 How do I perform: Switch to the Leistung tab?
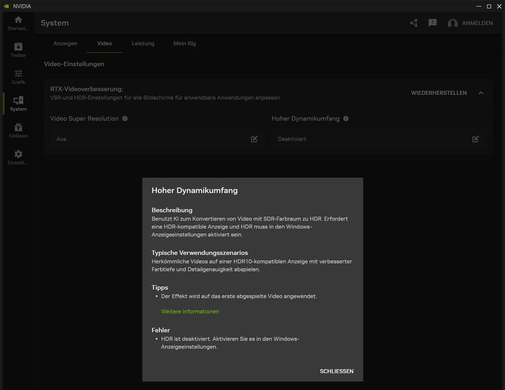(x=143, y=43)
